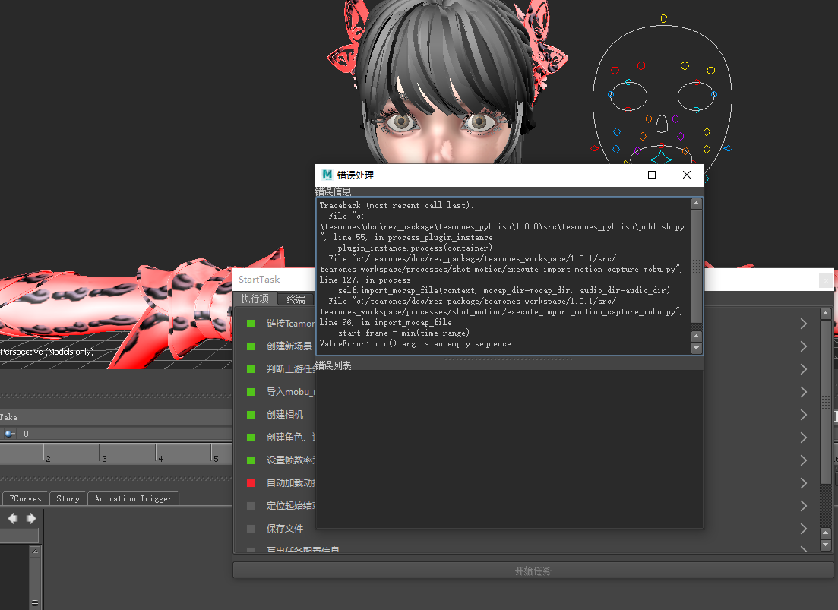Click the green status square beside 创建新场景
838x610 pixels.
[251, 346]
